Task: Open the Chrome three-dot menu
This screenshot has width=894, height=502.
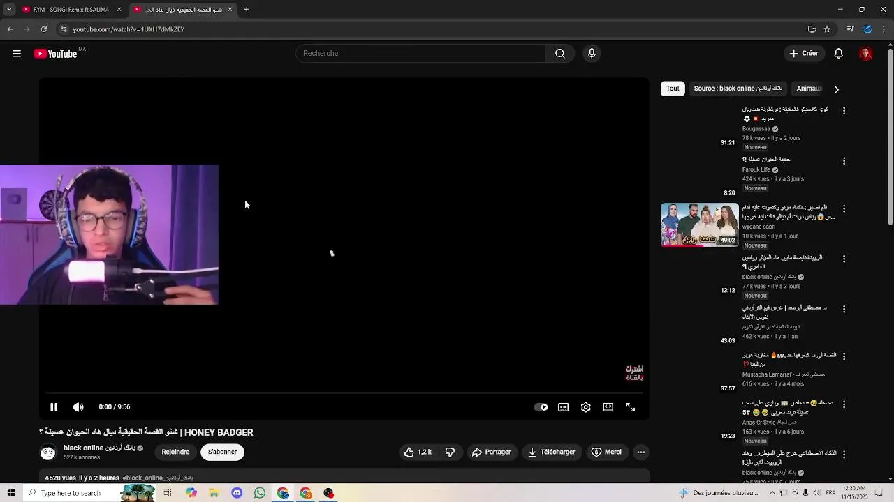Action: [x=884, y=29]
